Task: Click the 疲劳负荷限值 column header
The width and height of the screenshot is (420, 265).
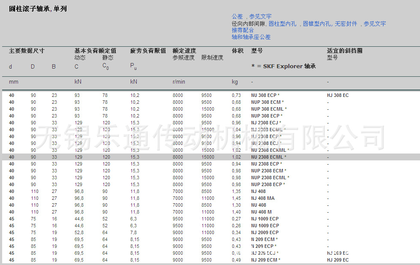Action: click(148, 51)
